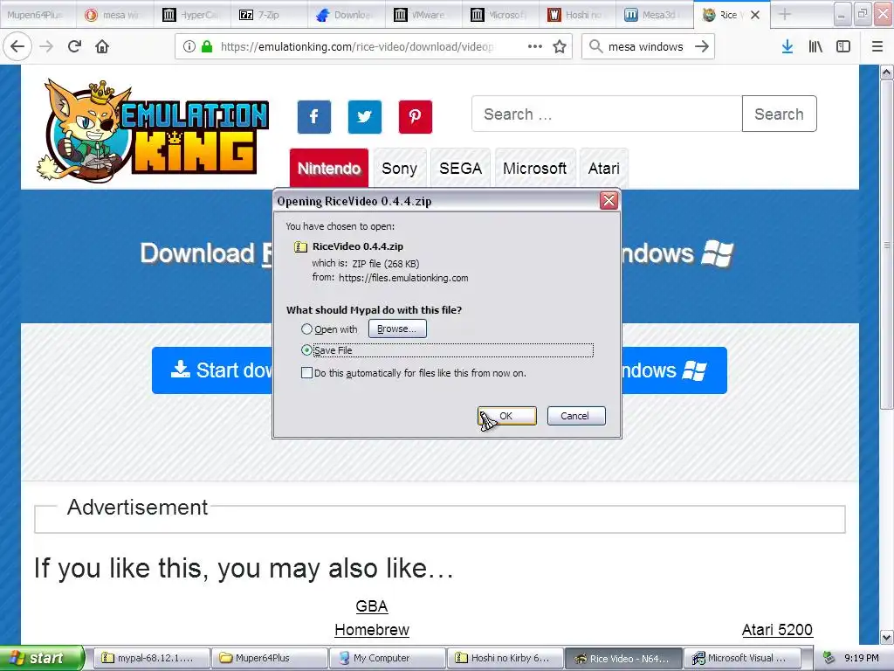
Task: Switch to the Mesa3d browser tab
Action: click(x=655, y=15)
